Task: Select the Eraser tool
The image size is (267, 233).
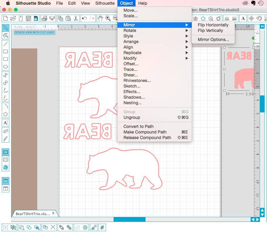Action: (x=6, y=131)
